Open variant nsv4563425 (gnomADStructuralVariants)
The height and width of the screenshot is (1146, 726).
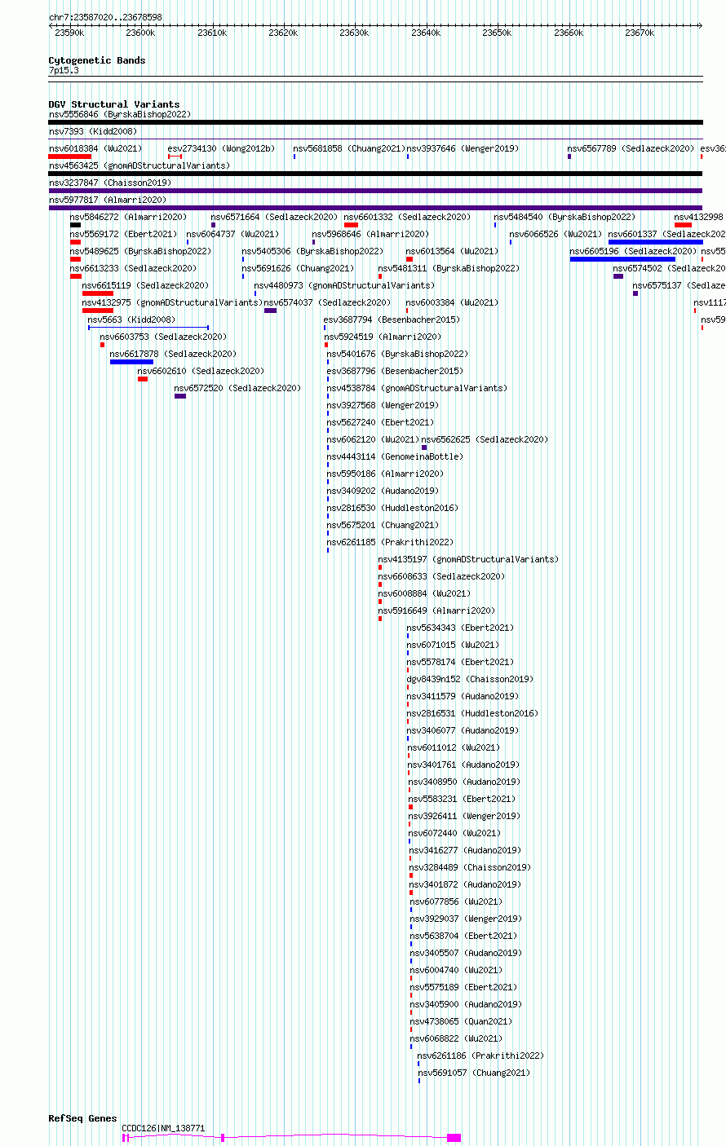click(x=139, y=165)
